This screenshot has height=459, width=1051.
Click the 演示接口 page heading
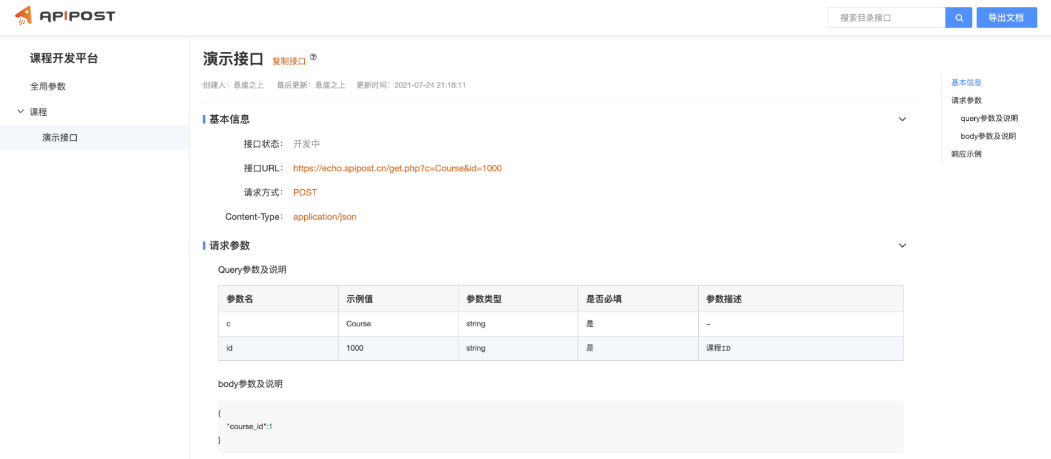click(x=233, y=59)
